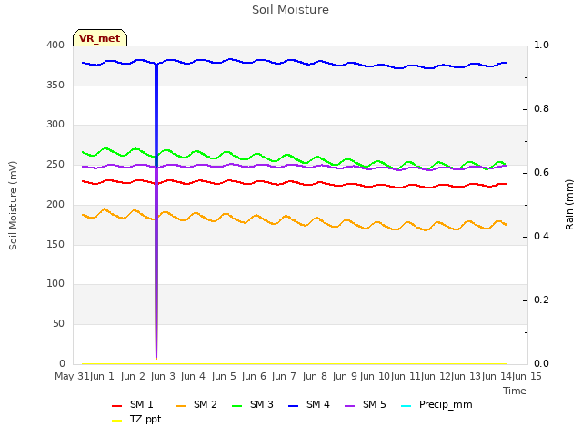Click the Jun 3 x-axis tick label
This screenshot has width=582, height=437.
click(x=163, y=376)
